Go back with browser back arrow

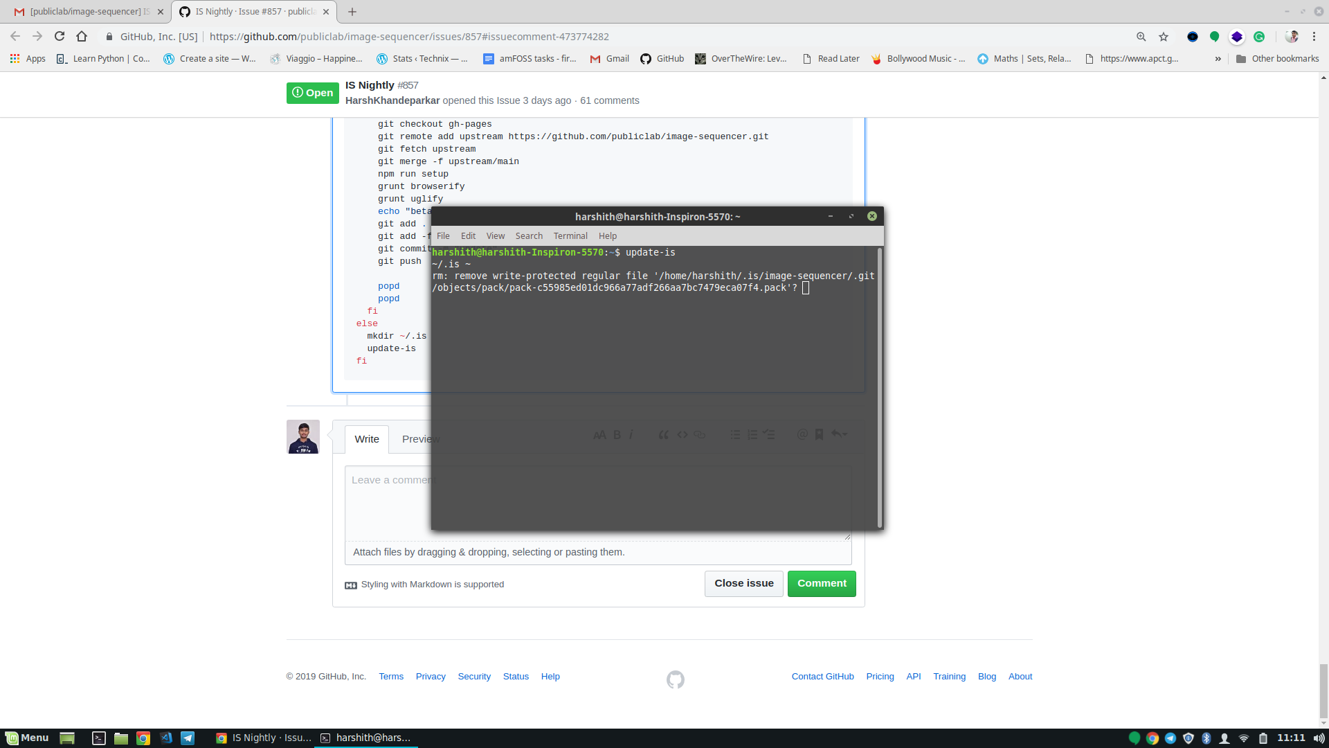point(15,37)
